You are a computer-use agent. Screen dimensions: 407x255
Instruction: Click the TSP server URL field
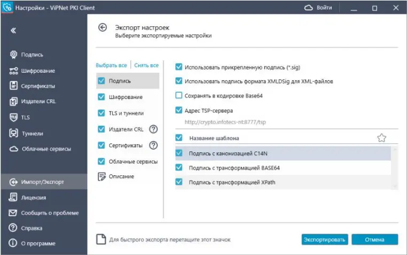[225, 122]
